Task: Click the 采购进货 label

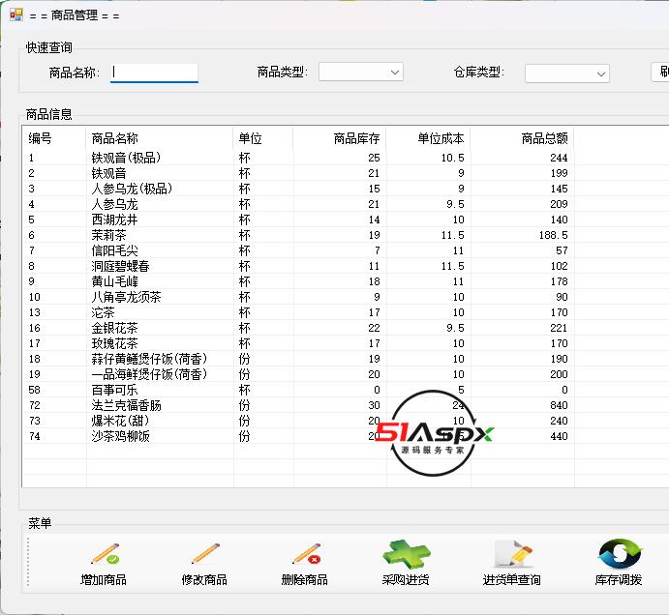Action: [x=406, y=579]
